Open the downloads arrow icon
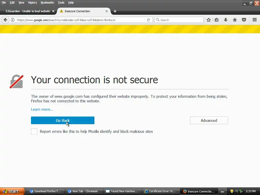 [x=226, y=20]
